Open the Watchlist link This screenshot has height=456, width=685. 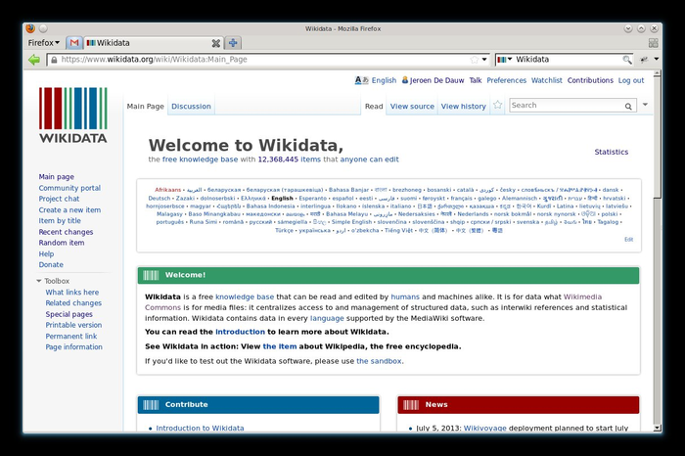coord(546,80)
